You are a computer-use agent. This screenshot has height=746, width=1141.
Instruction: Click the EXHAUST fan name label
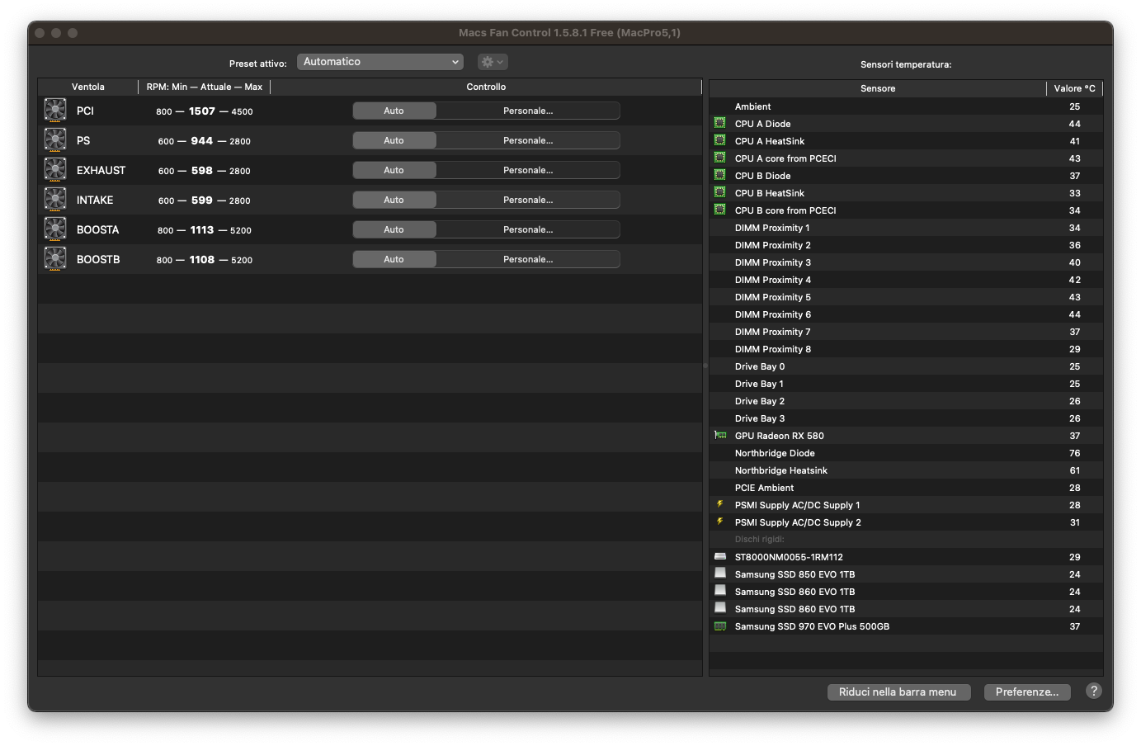101,170
